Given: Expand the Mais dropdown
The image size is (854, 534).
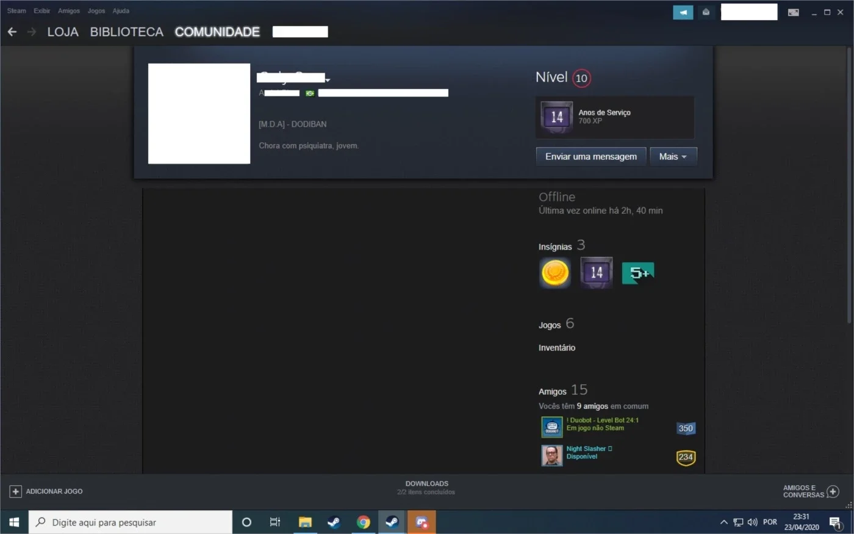Looking at the screenshot, I should pos(673,157).
